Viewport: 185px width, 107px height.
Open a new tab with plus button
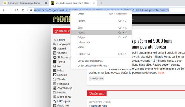[x=101, y=3]
